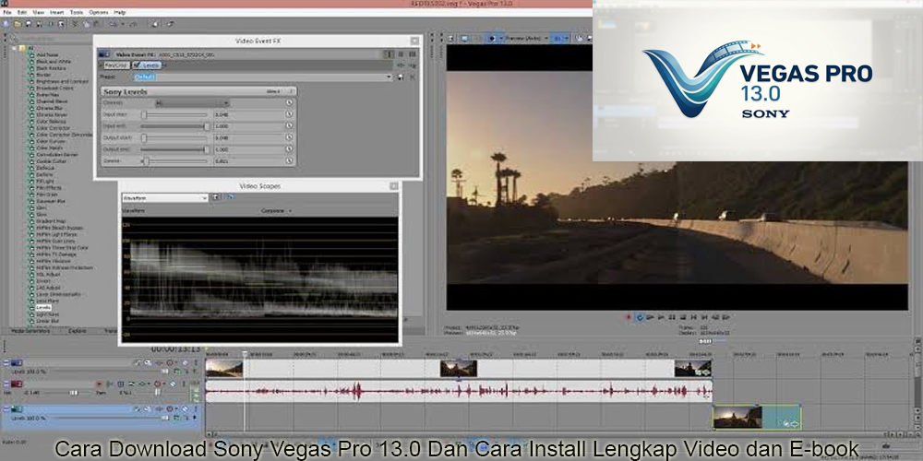The image size is (923, 461).
Task: Select the highlighted Levels effect in list
Action: 43,308
